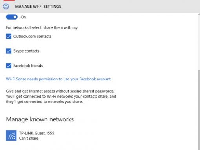Click the On label beside the toggle
200x150 pixels.
coord(23,17)
